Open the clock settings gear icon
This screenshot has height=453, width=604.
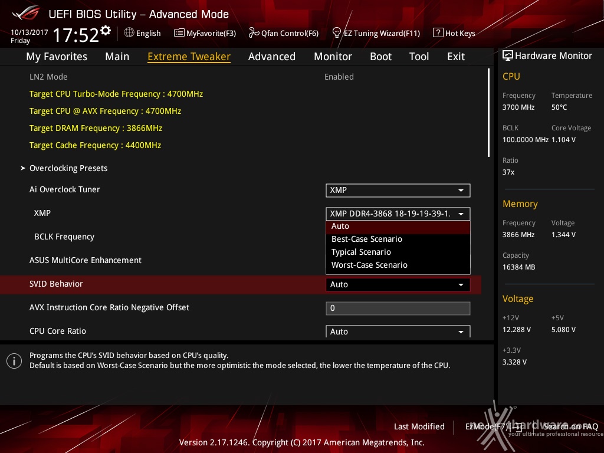(x=106, y=31)
